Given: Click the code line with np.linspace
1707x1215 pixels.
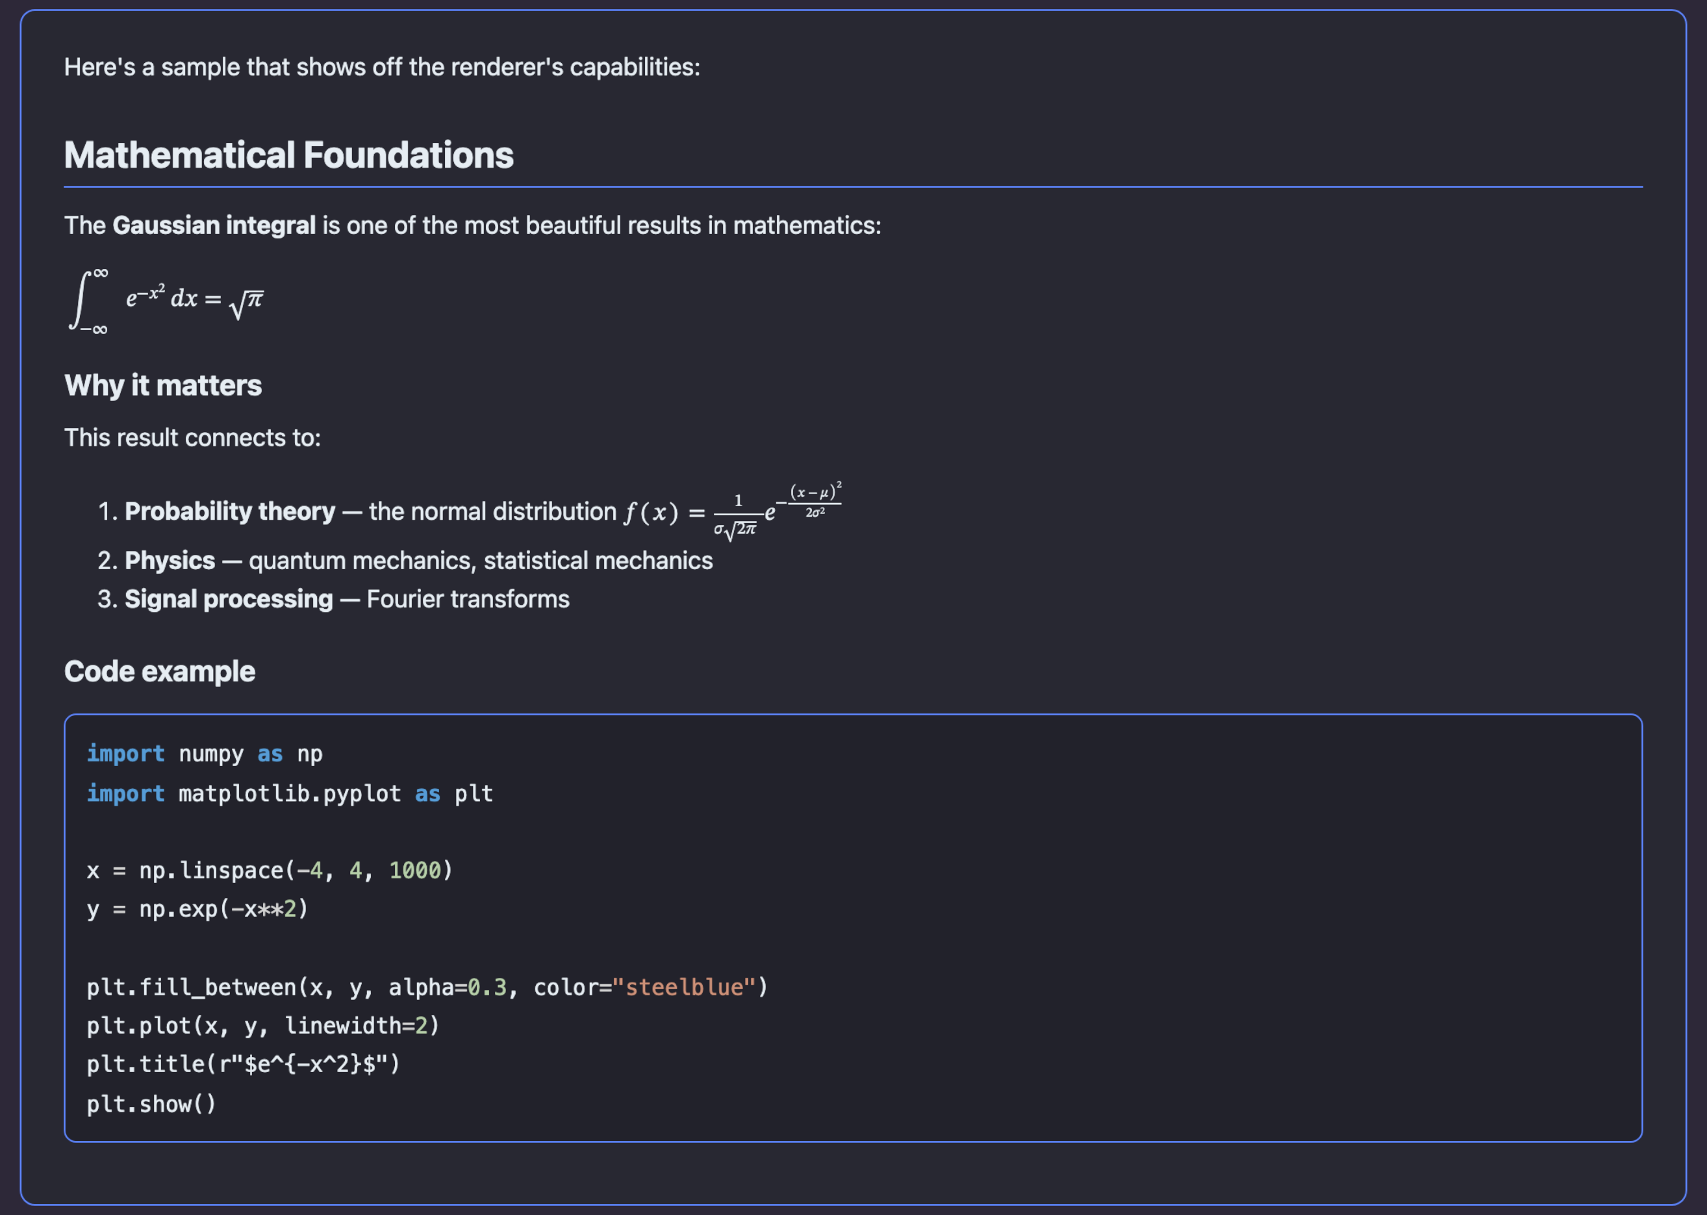Looking at the screenshot, I should 270,871.
